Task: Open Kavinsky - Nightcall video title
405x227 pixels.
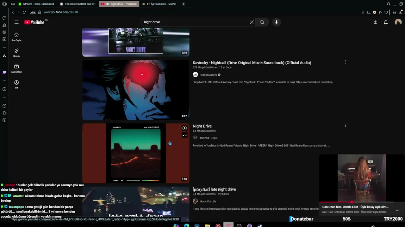Action: [252, 62]
